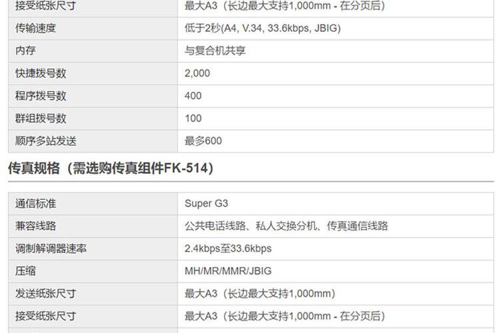The width and height of the screenshot is (500, 333).
Task: Click the 快捷拨号数 label
Action: pyautogui.click(x=41, y=73)
